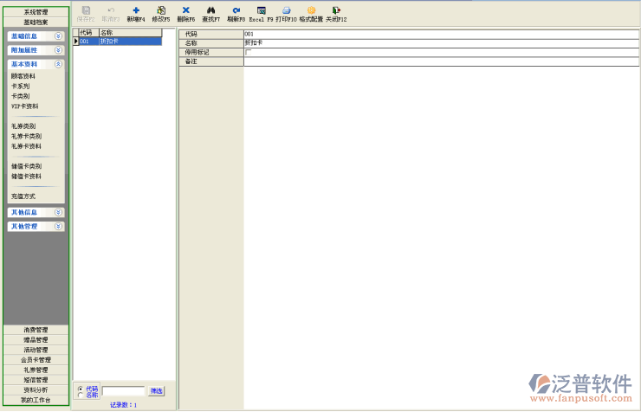
Task: Select the 名称 radio button filter
Action: pyautogui.click(x=81, y=396)
